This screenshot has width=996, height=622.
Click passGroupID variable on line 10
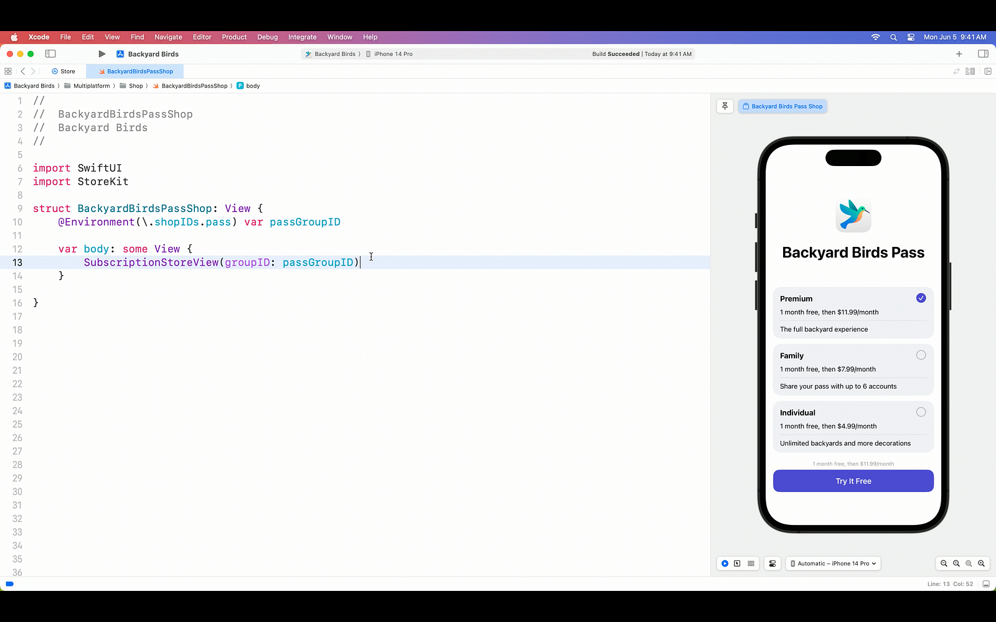pyautogui.click(x=305, y=222)
